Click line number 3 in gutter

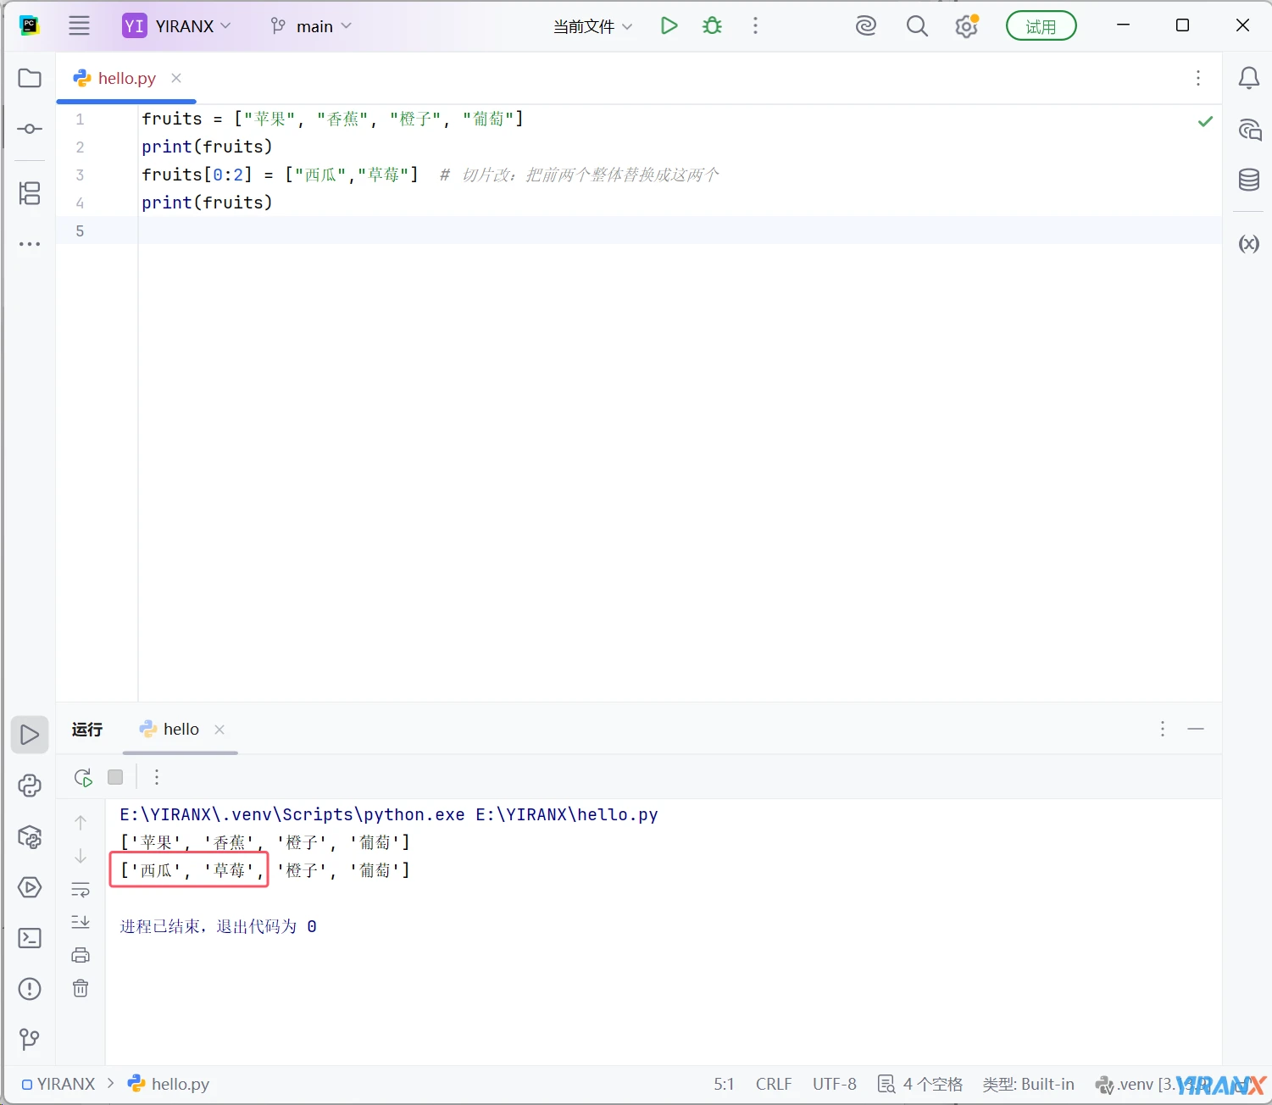coord(80,175)
